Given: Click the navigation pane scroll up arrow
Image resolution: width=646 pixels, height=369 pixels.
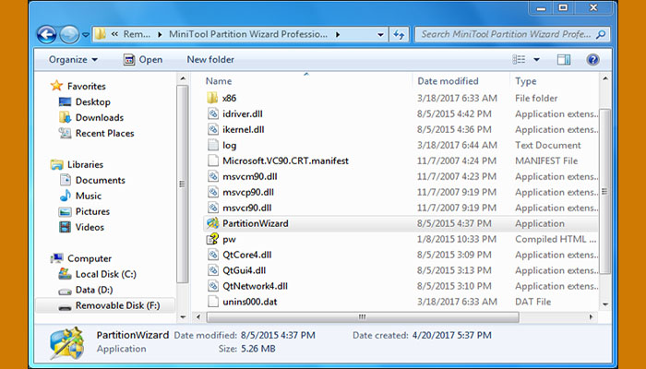Looking at the screenshot, I should 183,78.
